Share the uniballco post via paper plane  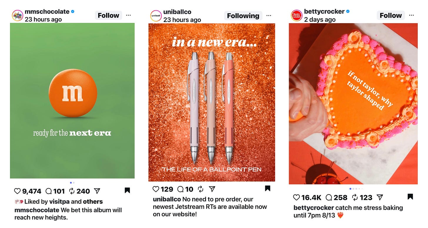pos(212,189)
